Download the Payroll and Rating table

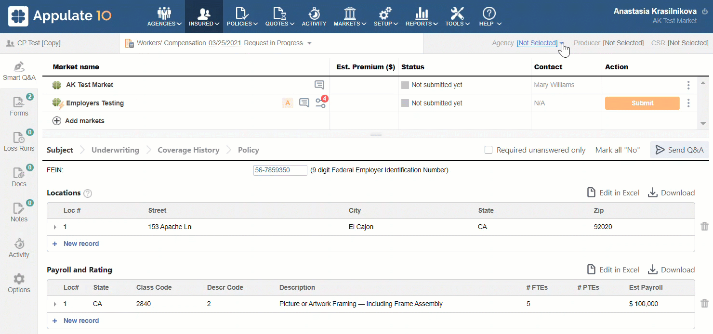coord(671,270)
